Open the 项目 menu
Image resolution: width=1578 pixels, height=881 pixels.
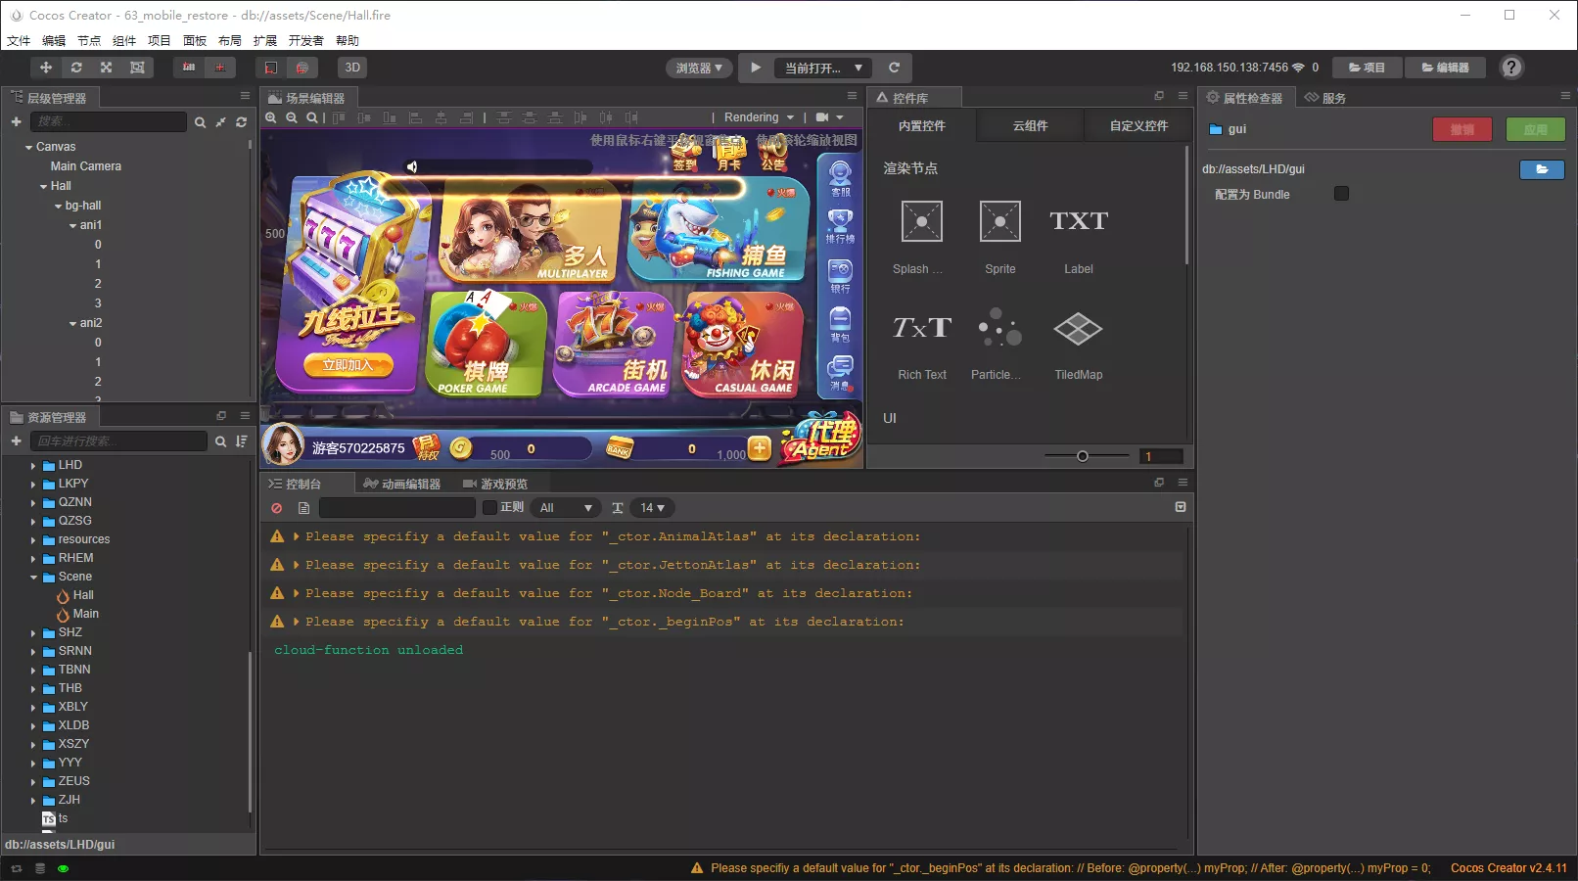[159, 40]
